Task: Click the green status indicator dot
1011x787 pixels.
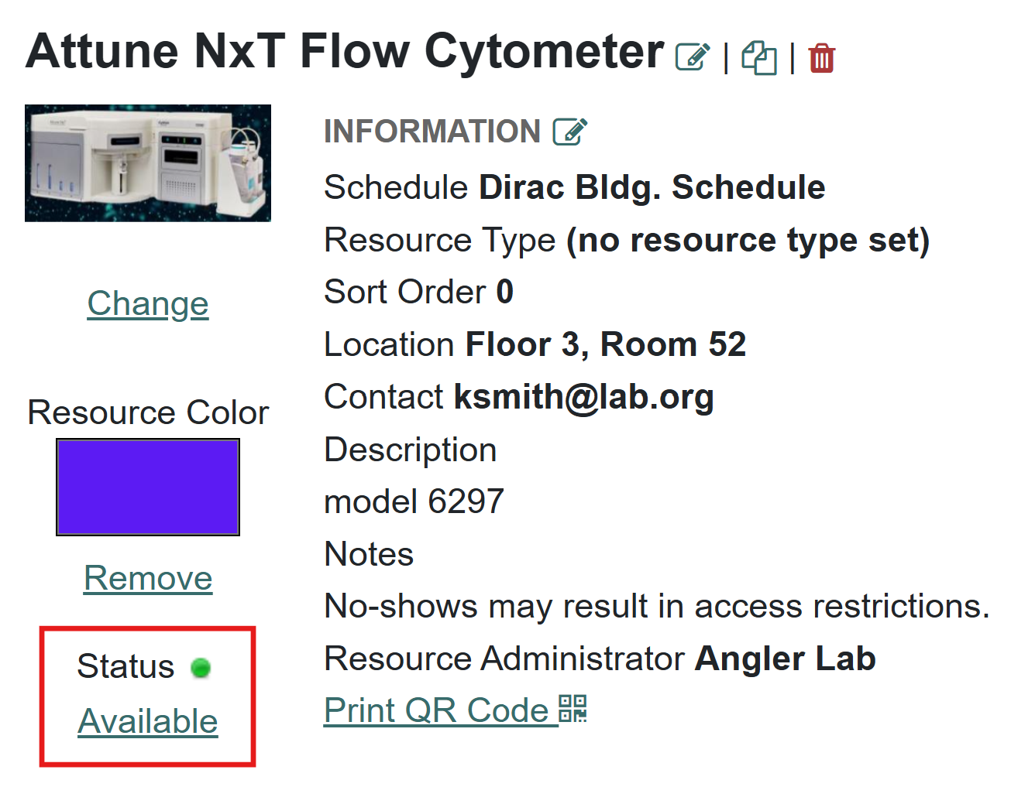Action: click(201, 667)
